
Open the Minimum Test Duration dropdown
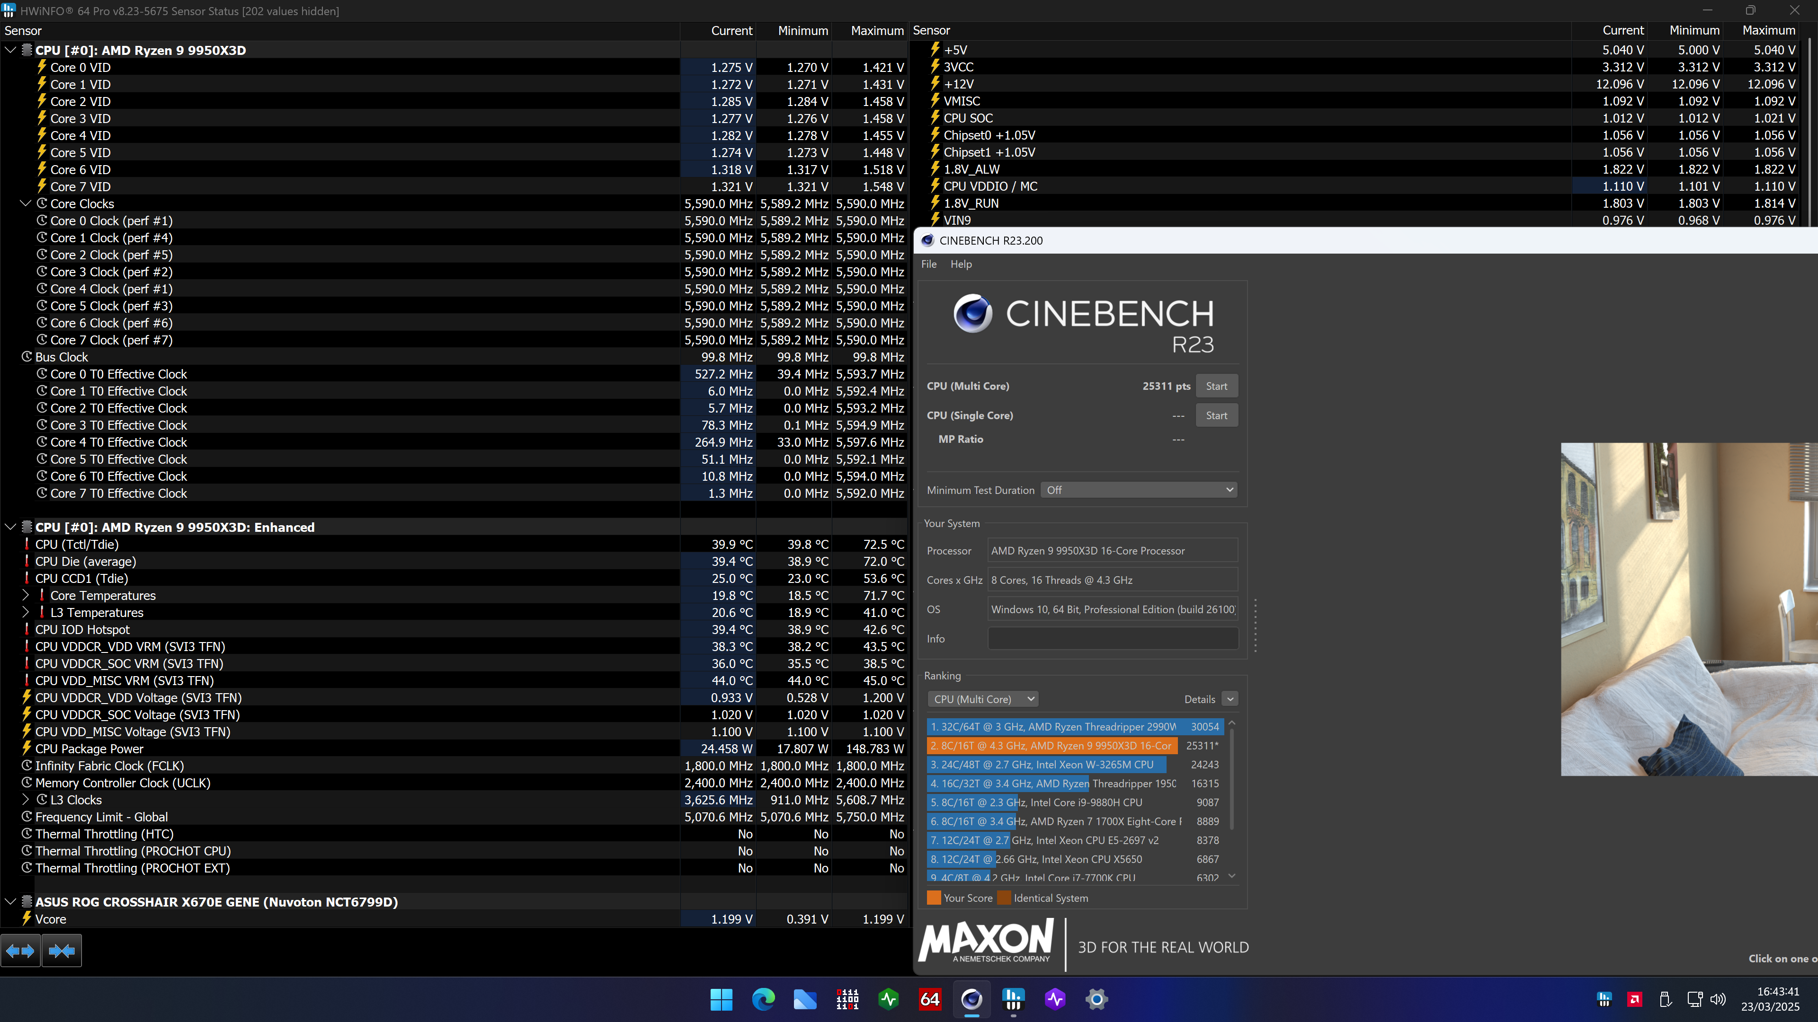click(1138, 490)
